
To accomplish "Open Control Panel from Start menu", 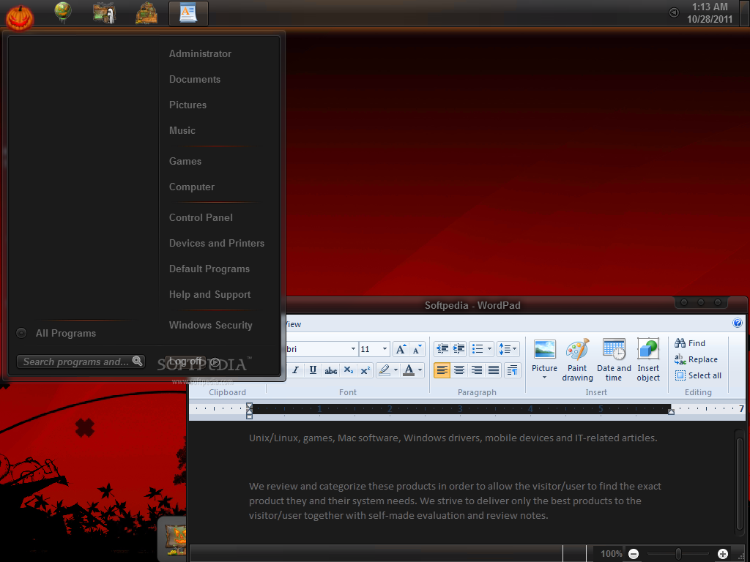I will (201, 218).
